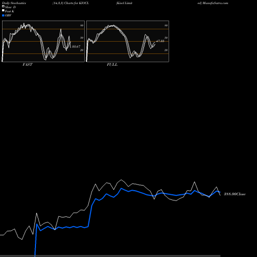This screenshot has height=257, width=257.
Task: Open the FULL stochastic chart thumbnail
Action: [127, 41]
